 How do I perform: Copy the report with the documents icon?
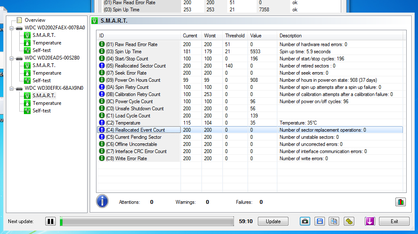tap(334, 221)
